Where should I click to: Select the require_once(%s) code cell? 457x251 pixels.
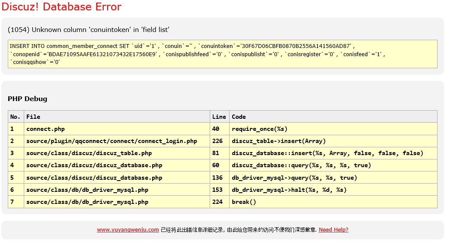coord(333,129)
